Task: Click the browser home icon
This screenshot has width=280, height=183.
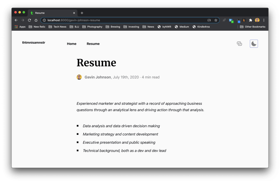Action: 36,20
